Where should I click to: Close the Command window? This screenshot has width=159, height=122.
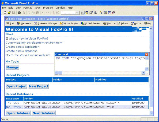coord(147,54)
